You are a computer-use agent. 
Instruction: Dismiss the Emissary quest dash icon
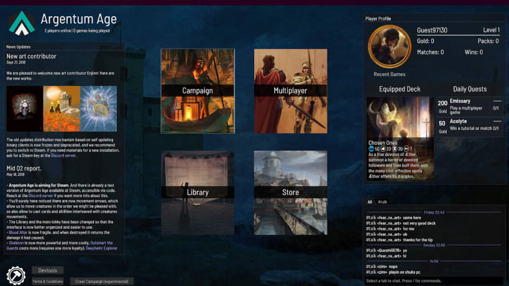pos(497,101)
